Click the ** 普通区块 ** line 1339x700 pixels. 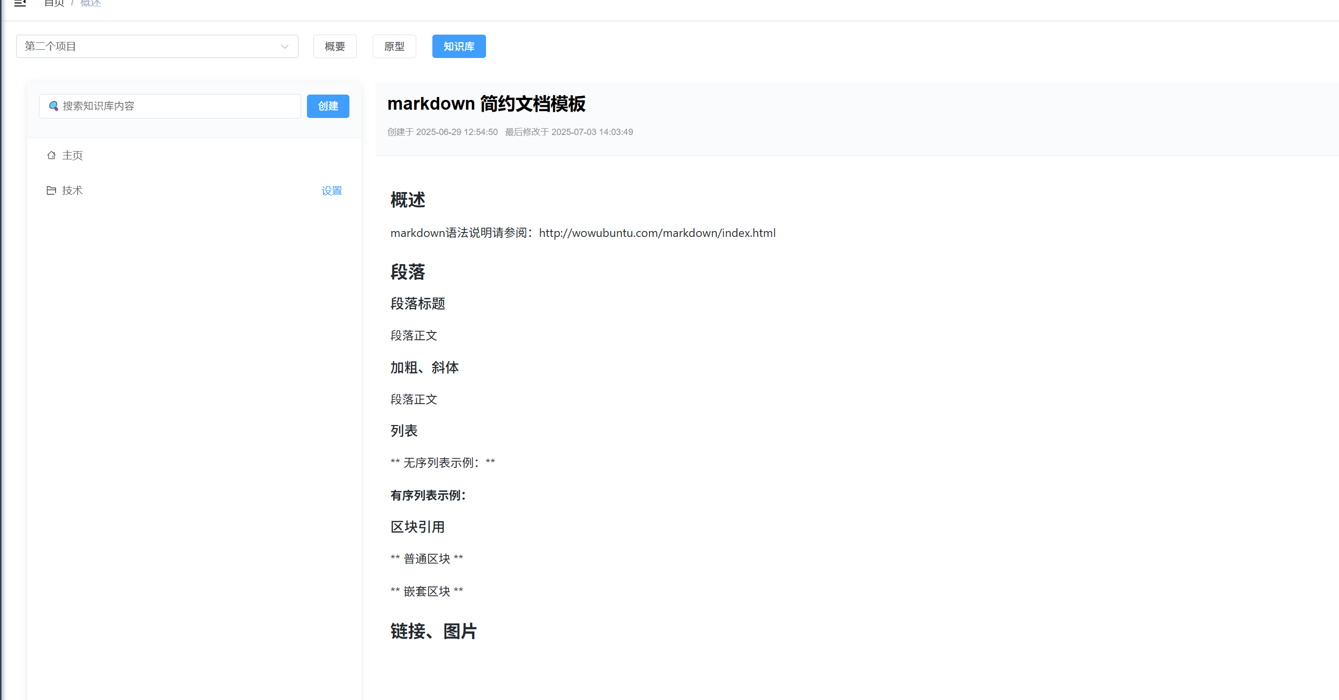426,559
